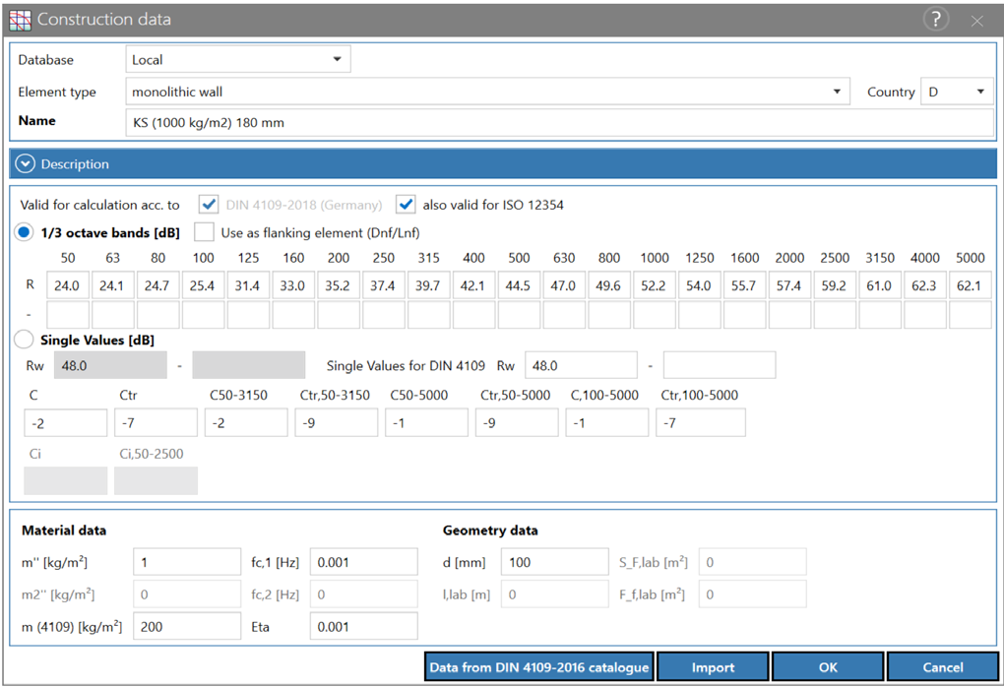Click the R value for 1600 Hz
The height and width of the screenshot is (687, 1004).
pyautogui.click(x=744, y=285)
